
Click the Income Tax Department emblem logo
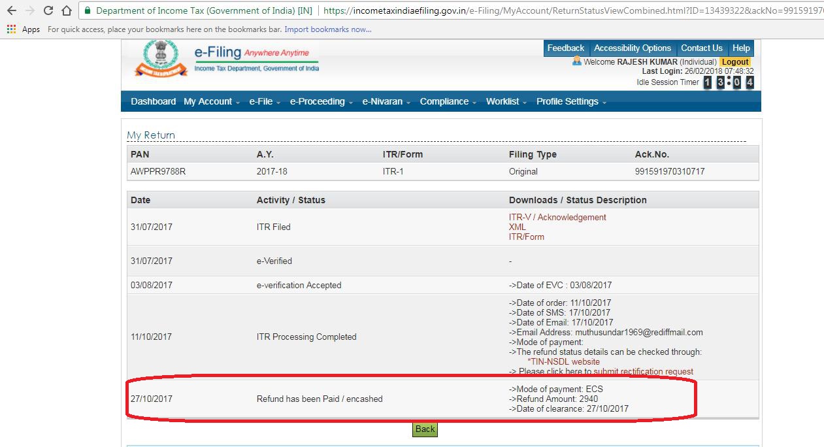pyautogui.click(x=161, y=58)
